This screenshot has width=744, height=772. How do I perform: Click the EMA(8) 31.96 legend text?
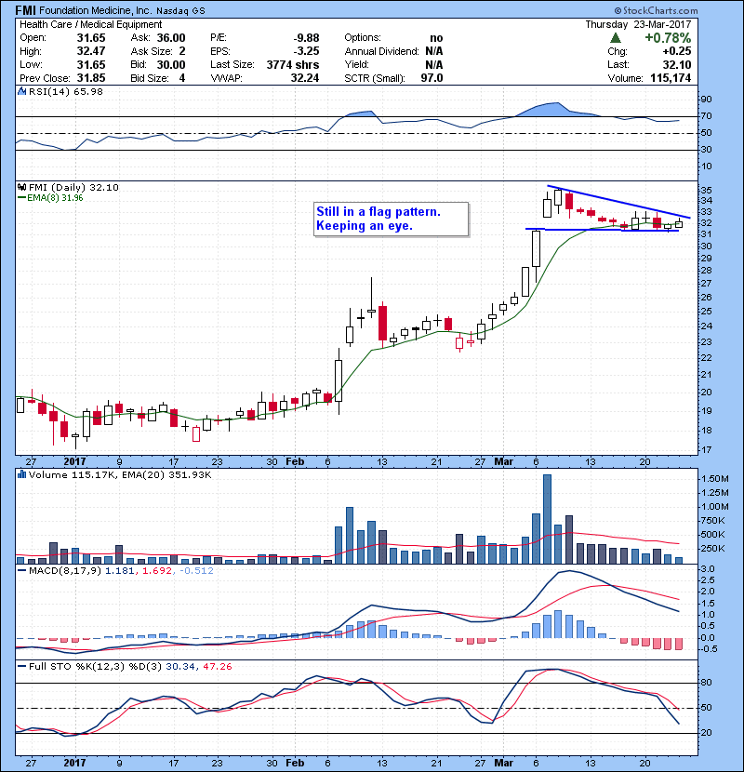[55, 198]
